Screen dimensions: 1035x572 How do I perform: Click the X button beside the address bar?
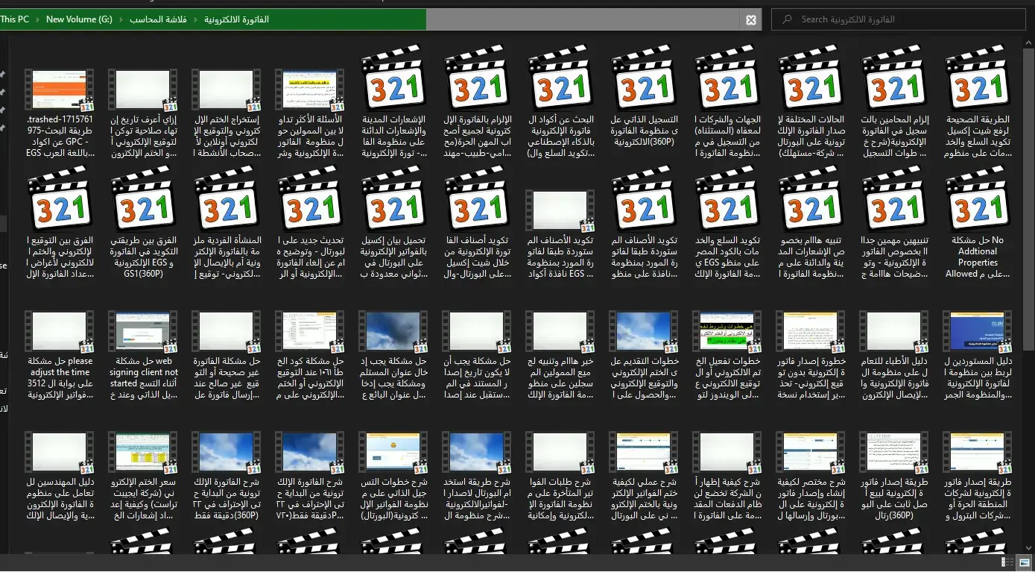751,20
